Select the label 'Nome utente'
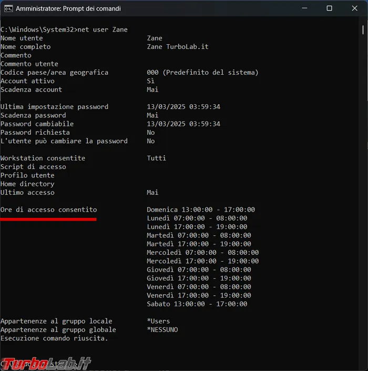 click(22, 38)
